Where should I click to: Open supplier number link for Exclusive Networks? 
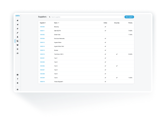[42, 39]
